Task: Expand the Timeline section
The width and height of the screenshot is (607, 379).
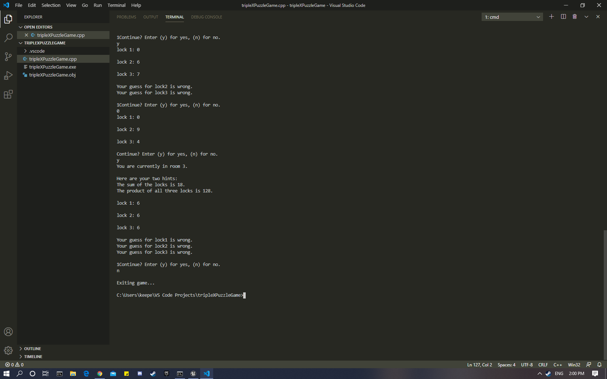Action: [x=33, y=357]
